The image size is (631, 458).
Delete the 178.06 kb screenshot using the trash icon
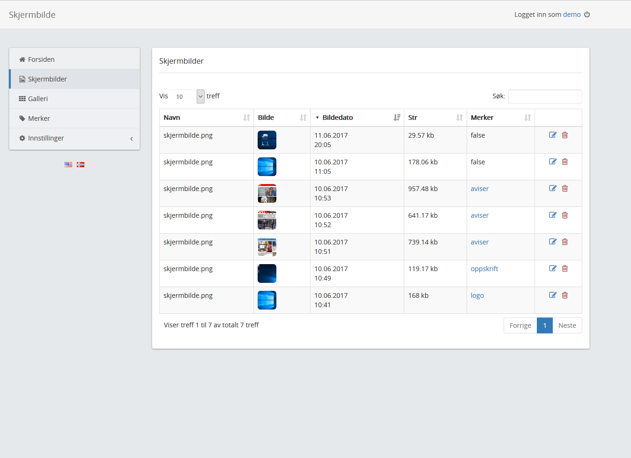coord(565,162)
